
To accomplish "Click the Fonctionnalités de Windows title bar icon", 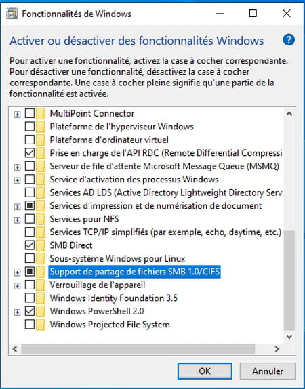I will (12, 14).
